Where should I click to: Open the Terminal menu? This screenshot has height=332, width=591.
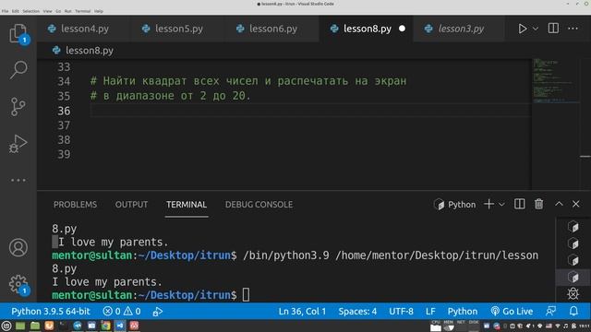pos(82,11)
